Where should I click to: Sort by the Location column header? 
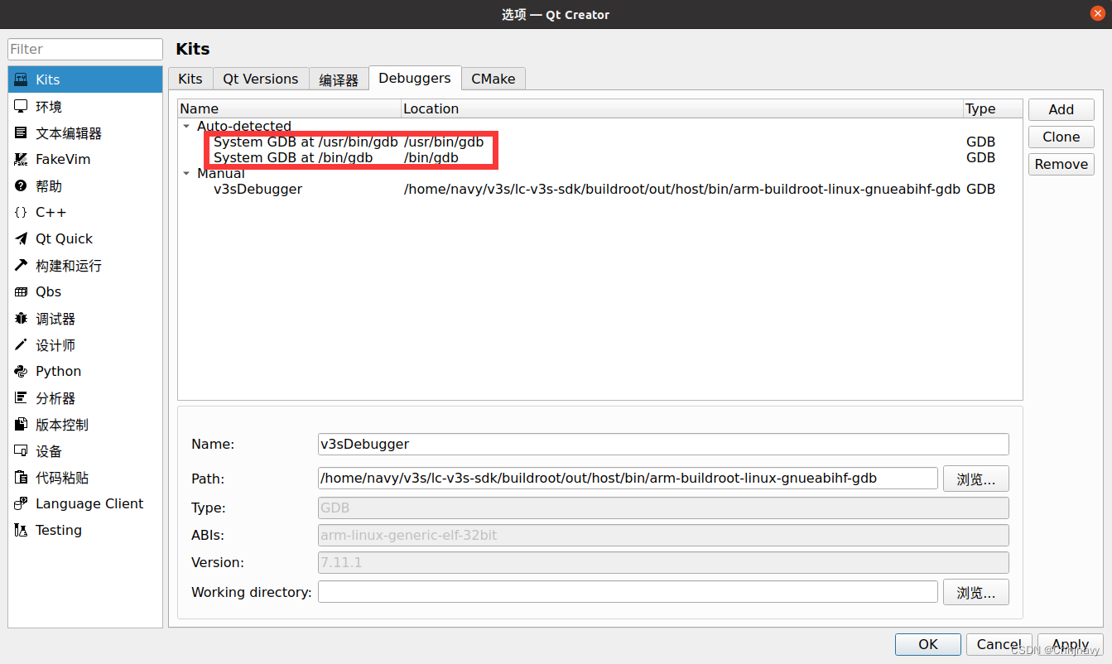click(x=682, y=108)
